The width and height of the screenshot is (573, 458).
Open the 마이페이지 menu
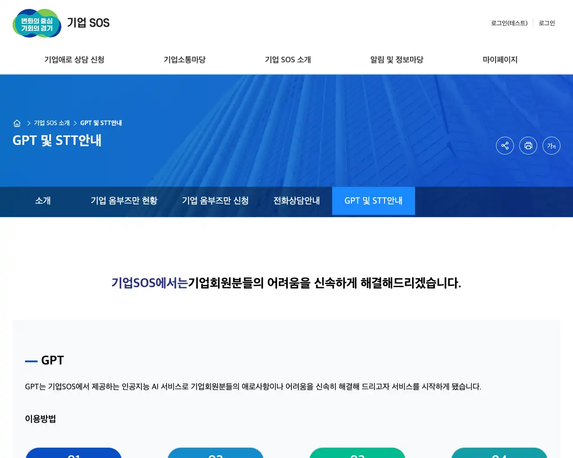[500, 59]
